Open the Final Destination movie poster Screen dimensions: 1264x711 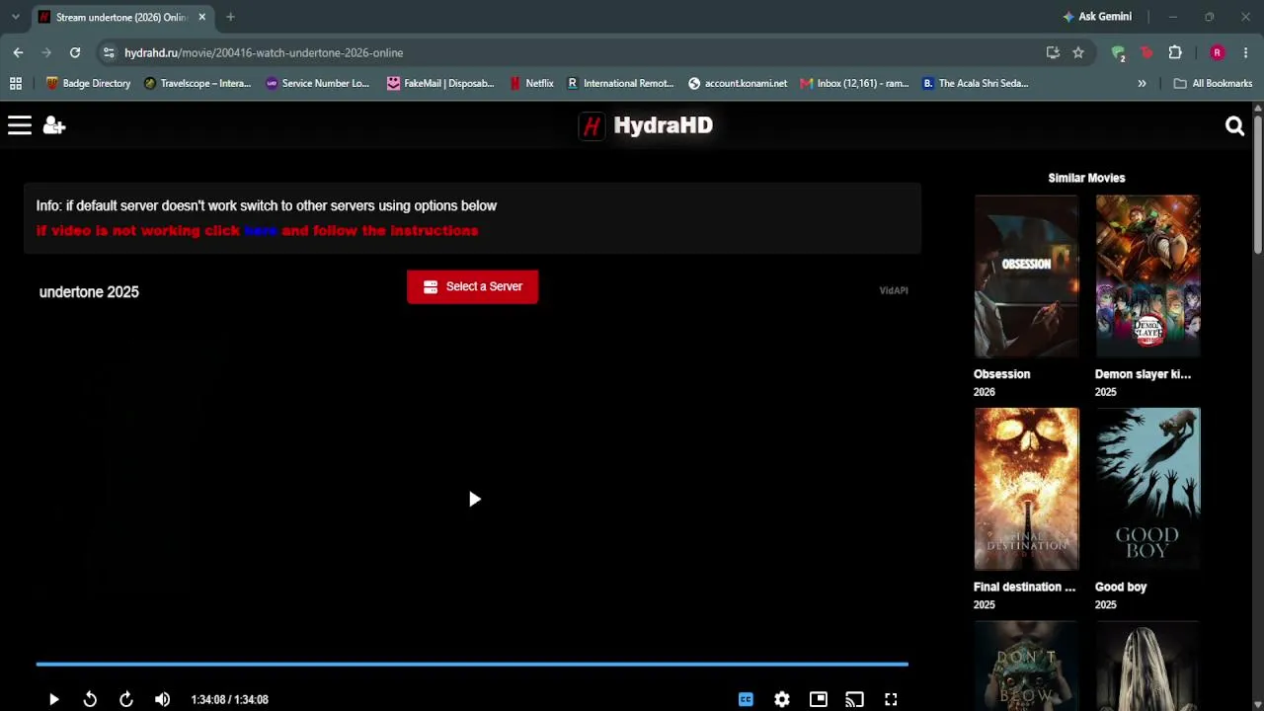[1026, 489]
